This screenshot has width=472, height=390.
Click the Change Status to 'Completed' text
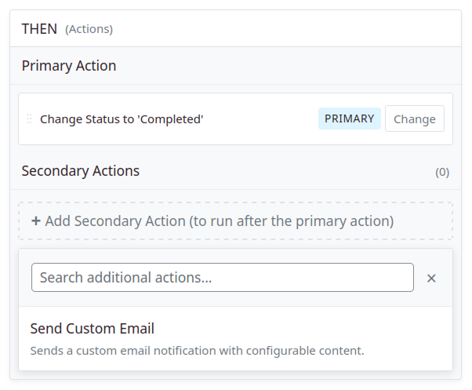(x=122, y=119)
